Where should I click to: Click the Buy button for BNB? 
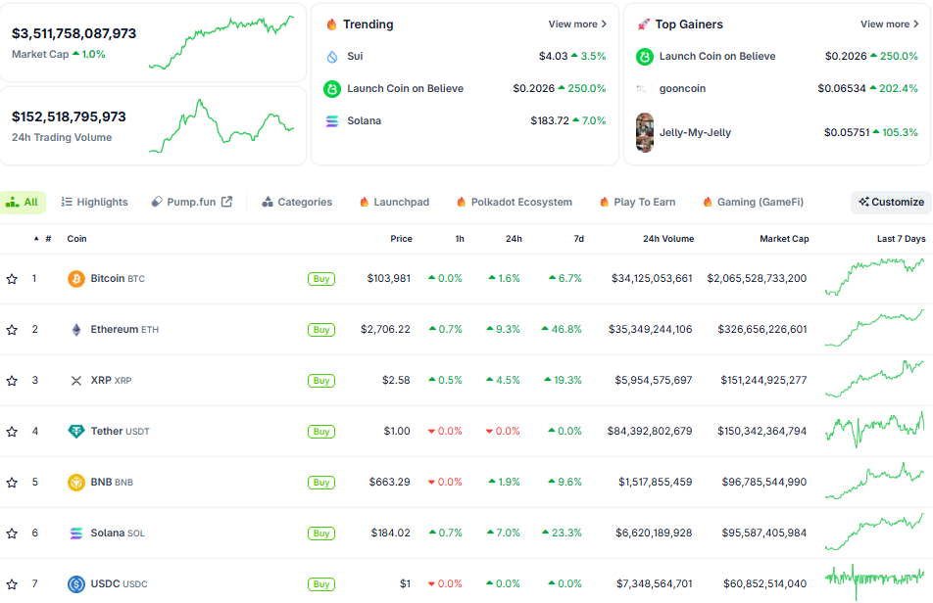click(x=321, y=483)
